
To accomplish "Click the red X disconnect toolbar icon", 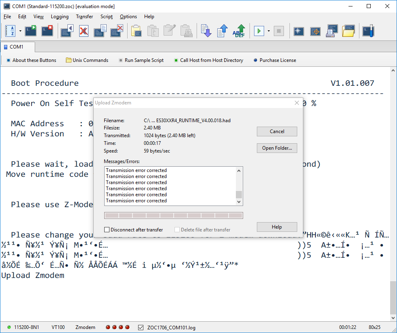I will tap(84, 31).
